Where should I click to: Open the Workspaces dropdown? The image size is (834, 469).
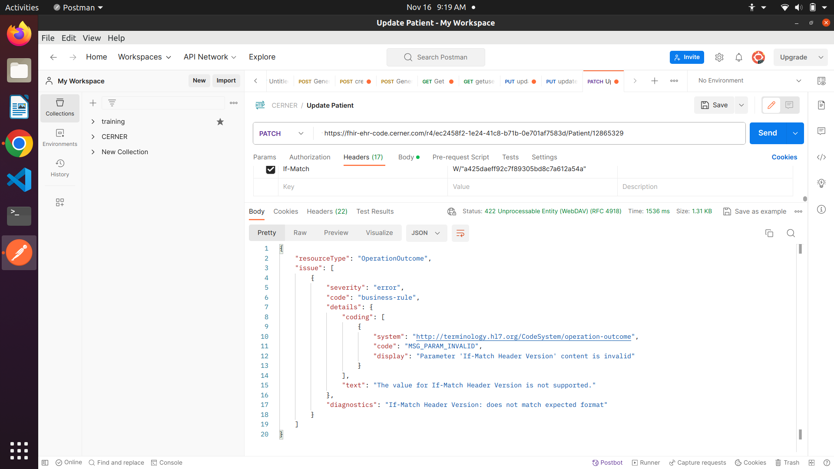[145, 57]
